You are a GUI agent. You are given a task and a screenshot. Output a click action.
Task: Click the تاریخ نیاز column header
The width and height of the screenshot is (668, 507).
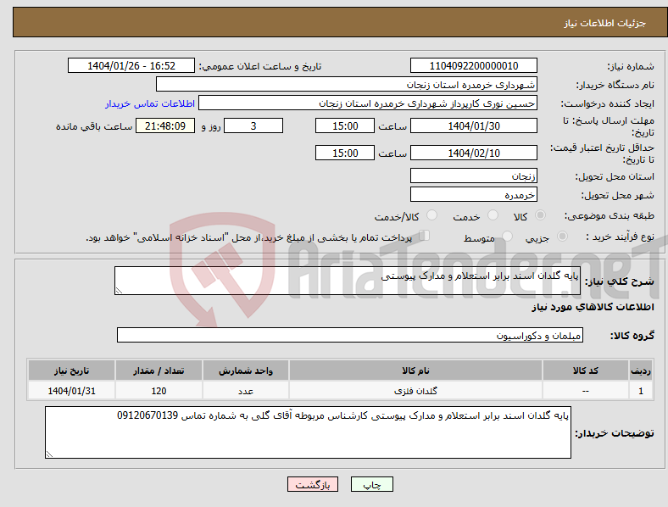tap(71, 370)
